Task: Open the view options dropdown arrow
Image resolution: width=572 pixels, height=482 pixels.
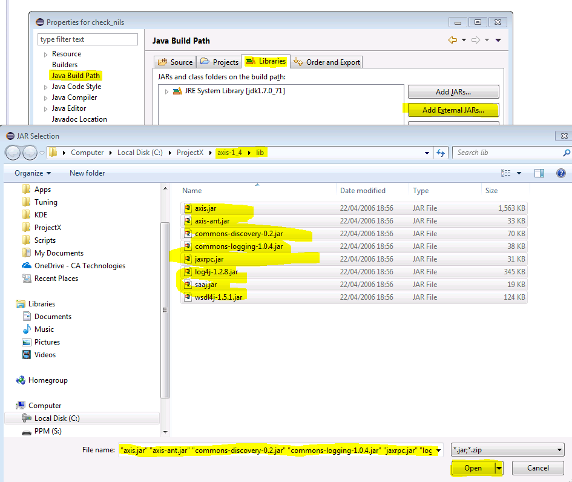Action: click(519, 173)
